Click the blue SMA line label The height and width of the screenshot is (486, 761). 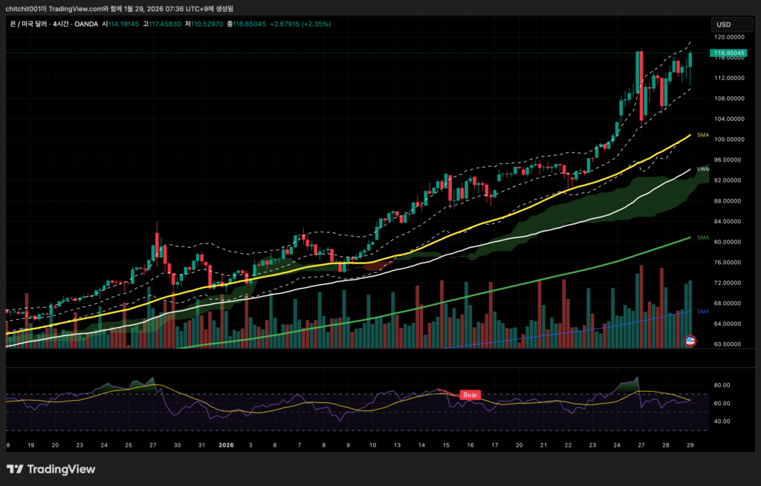[702, 312]
